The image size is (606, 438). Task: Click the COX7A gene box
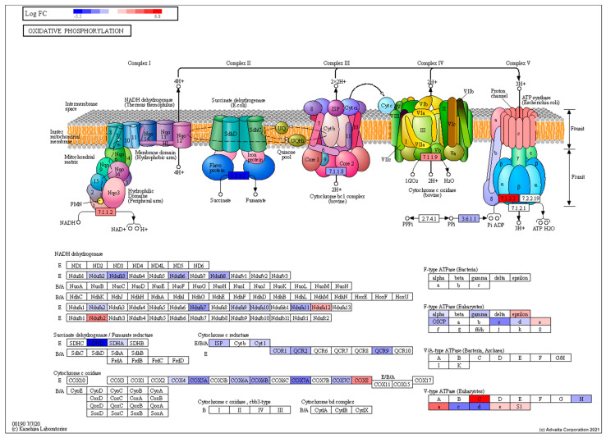pyautogui.click(x=301, y=380)
